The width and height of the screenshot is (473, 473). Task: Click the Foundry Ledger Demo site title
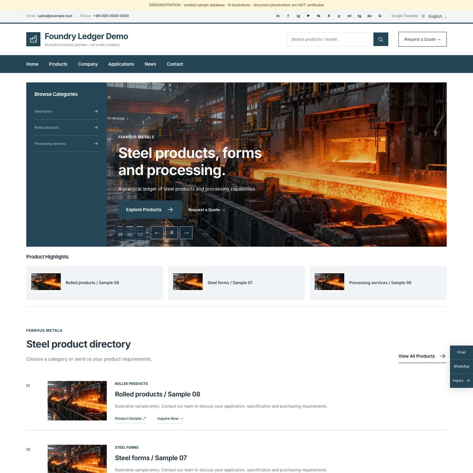(86, 36)
